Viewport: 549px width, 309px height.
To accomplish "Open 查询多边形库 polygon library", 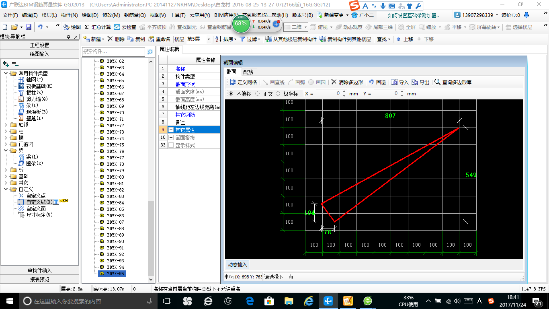I will (453, 82).
